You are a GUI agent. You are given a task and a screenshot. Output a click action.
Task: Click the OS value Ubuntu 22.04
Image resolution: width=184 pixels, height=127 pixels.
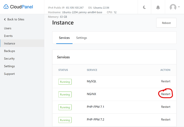(101, 8)
